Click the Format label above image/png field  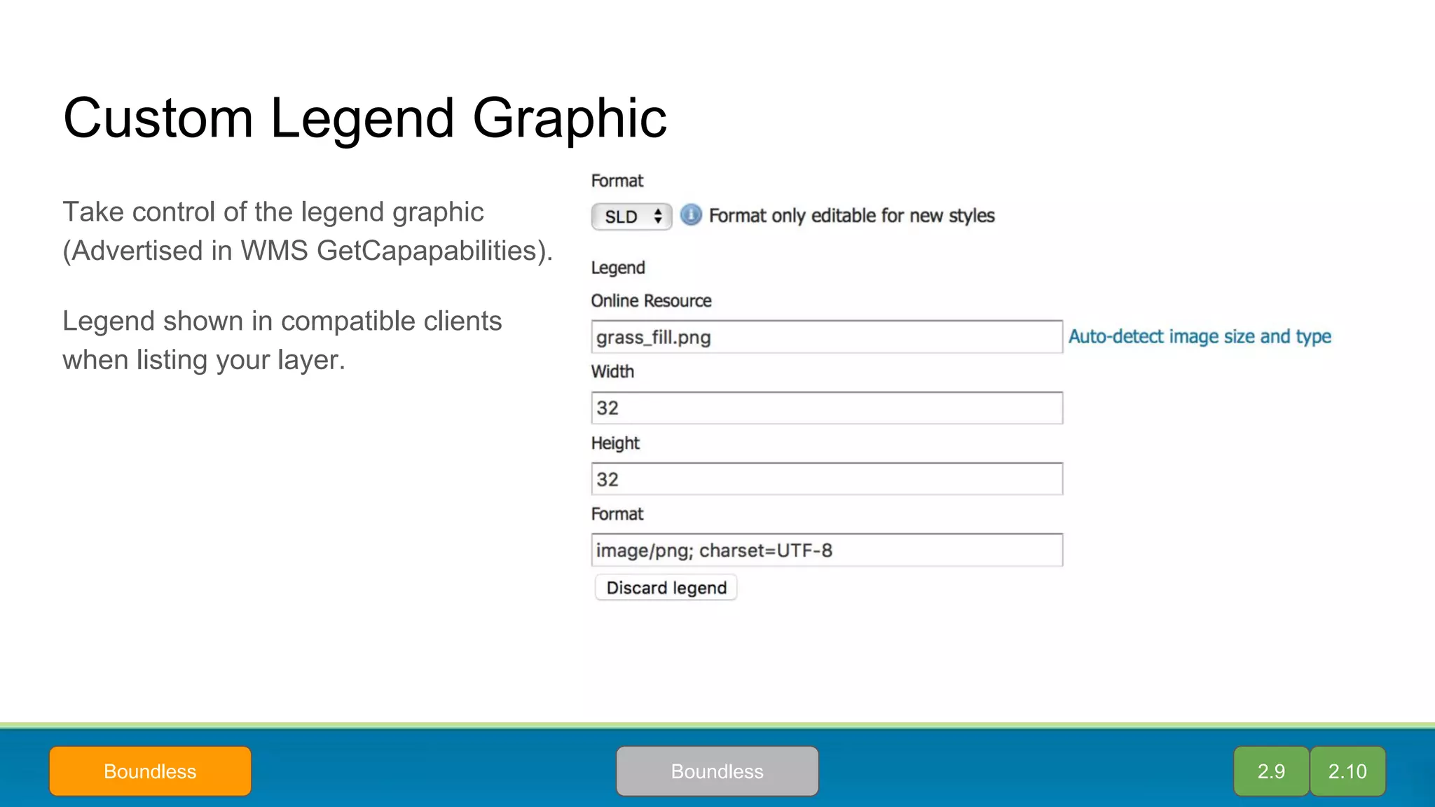point(617,514)
